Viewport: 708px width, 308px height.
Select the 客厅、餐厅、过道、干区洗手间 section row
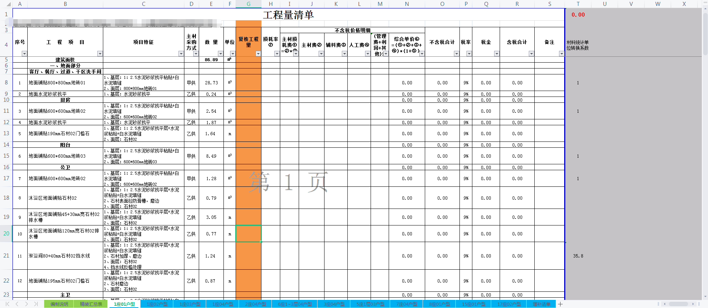tap(65, 71)
